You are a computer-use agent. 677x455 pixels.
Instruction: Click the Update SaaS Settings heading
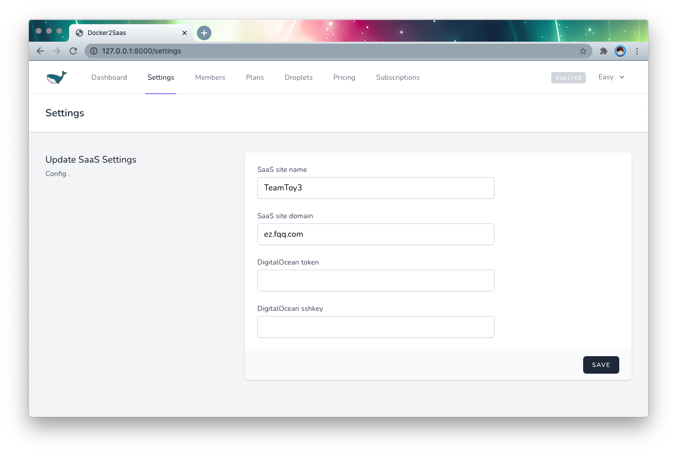click(x=91, y=160)
